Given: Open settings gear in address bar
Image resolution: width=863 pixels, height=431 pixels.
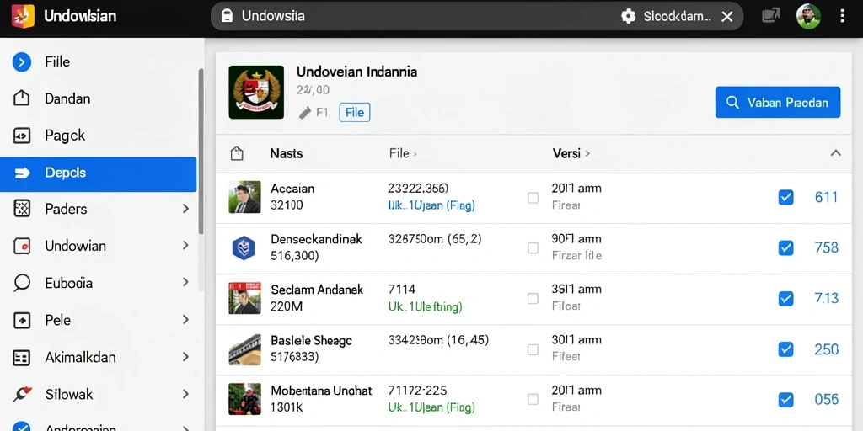Looking at the screenshot, I should point(628,17).
